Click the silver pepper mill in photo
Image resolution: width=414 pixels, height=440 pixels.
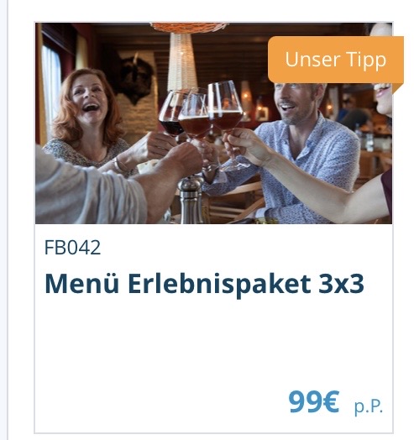pos(191,200)
